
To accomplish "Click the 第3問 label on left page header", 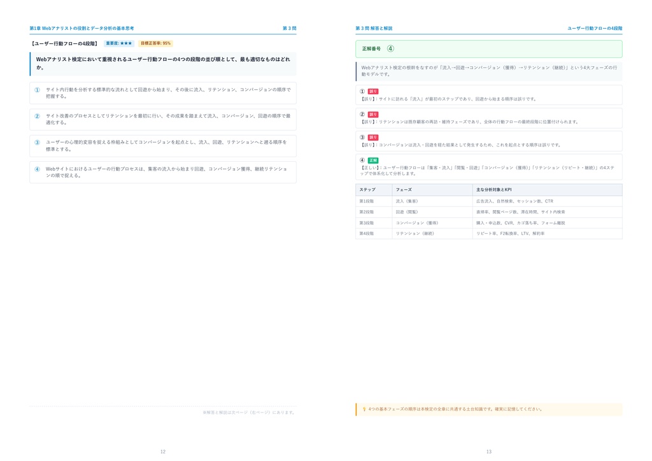I will 290,28.
